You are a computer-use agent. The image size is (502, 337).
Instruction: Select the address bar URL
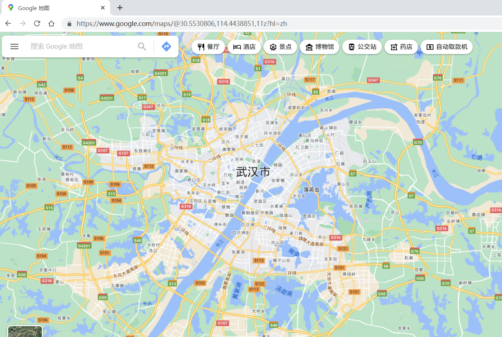pos(182,24)
